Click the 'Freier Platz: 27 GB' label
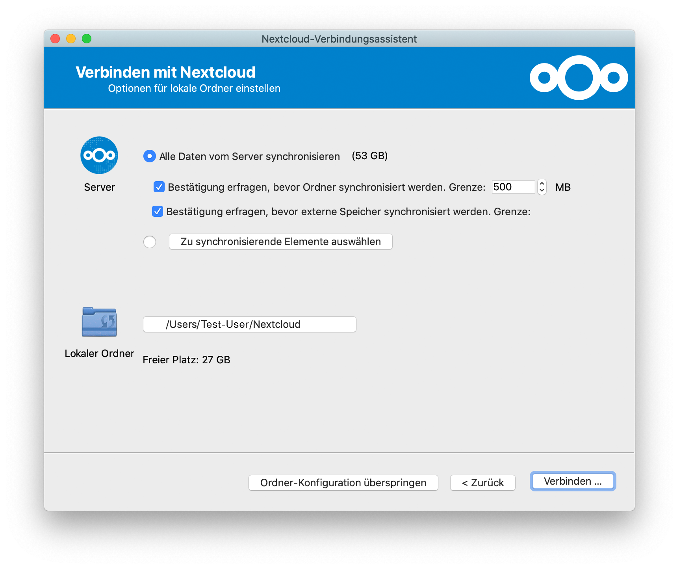This screenshot has width=679, height=569. [x=186, y=360]
